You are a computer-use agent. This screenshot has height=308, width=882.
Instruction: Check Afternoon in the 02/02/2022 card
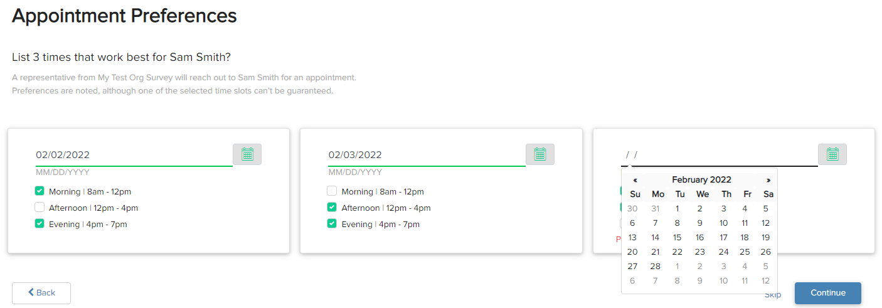[x=40, y=208]
